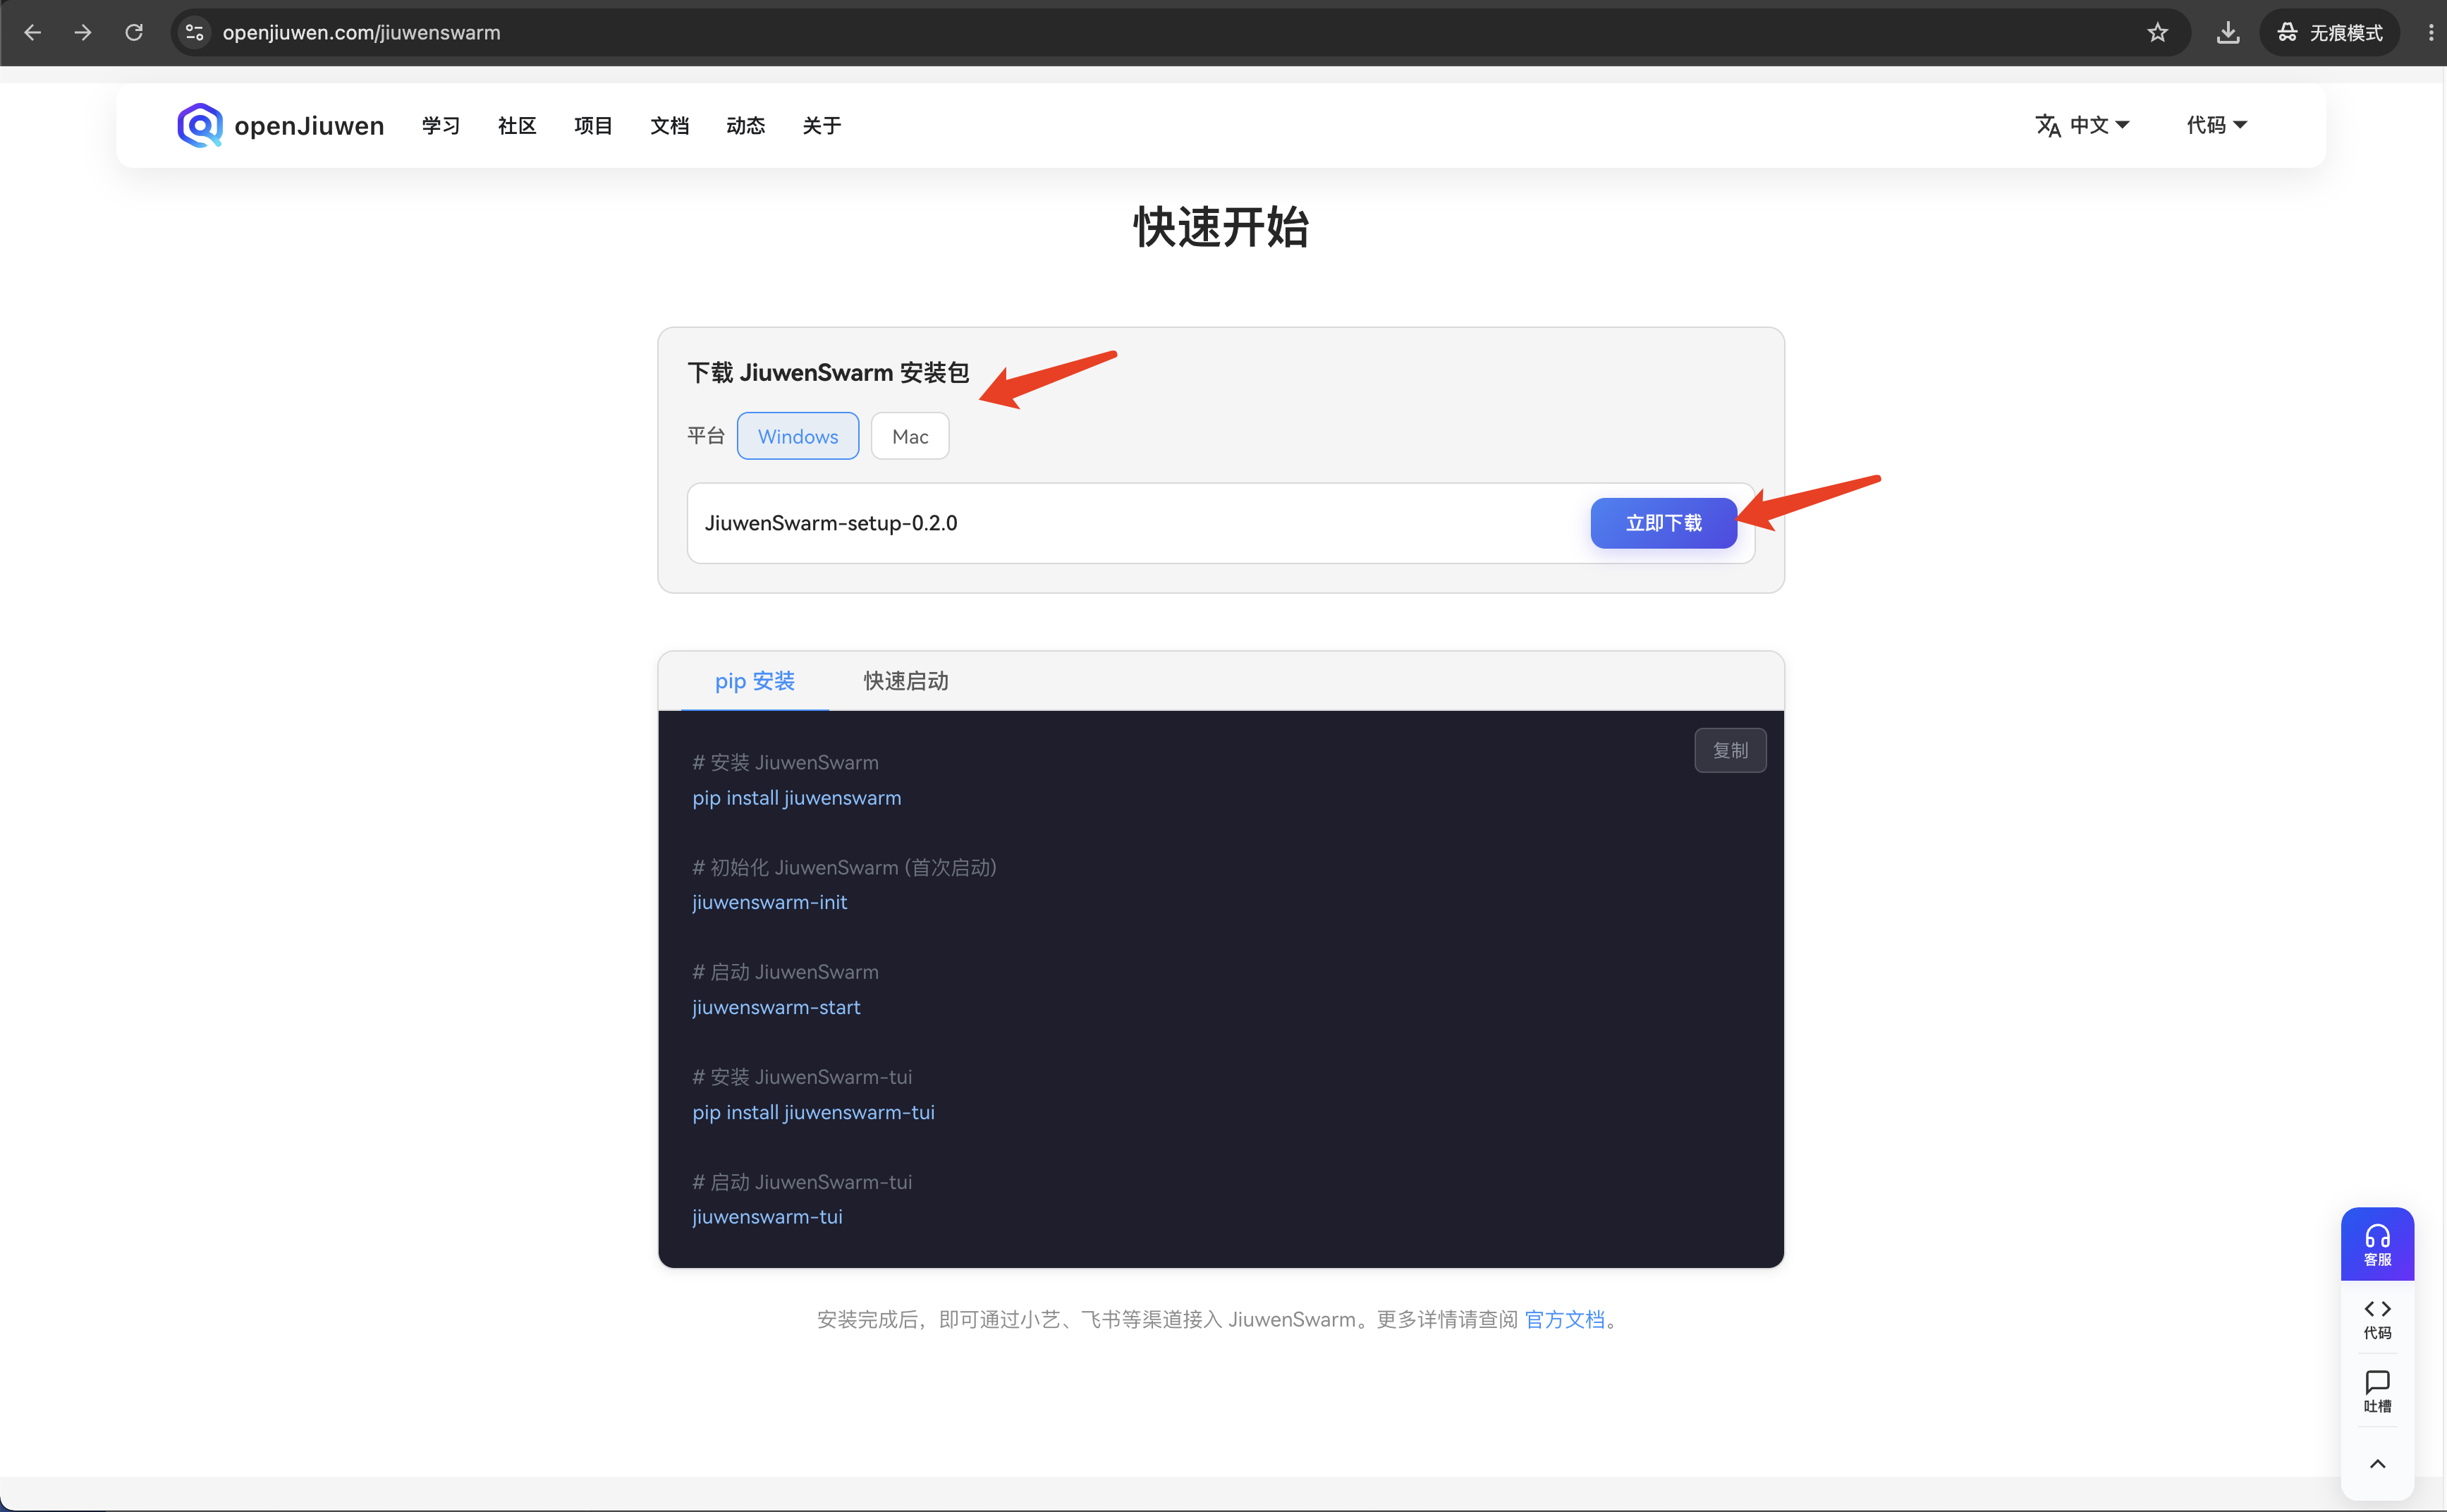Copy the code with 复制 button
Viewport: 2447px width, 1512px height.
coord(1730,750)
